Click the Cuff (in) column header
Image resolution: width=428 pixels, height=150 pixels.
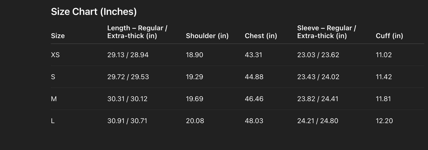(x=389, y=36)
